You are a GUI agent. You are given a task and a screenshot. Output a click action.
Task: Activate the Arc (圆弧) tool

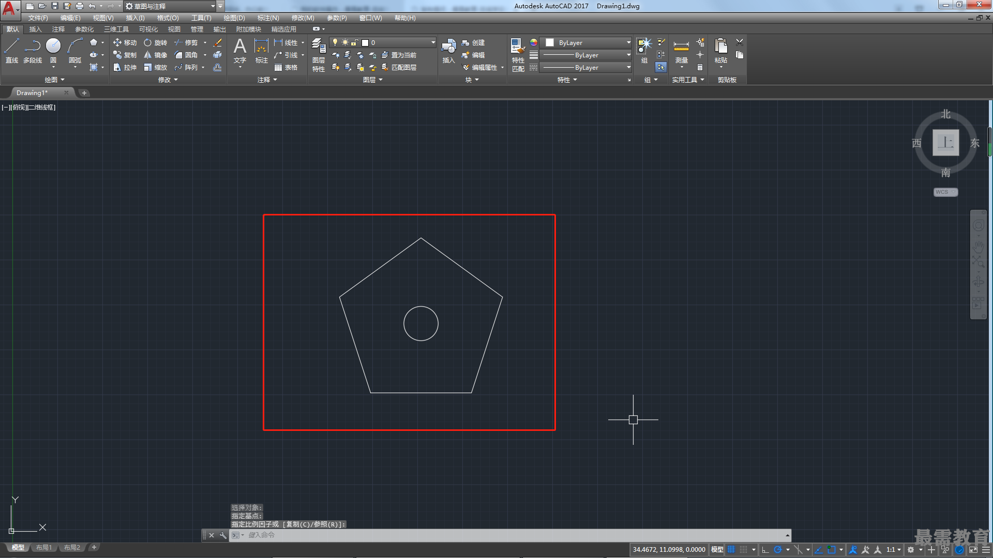[x=75, y=51]
